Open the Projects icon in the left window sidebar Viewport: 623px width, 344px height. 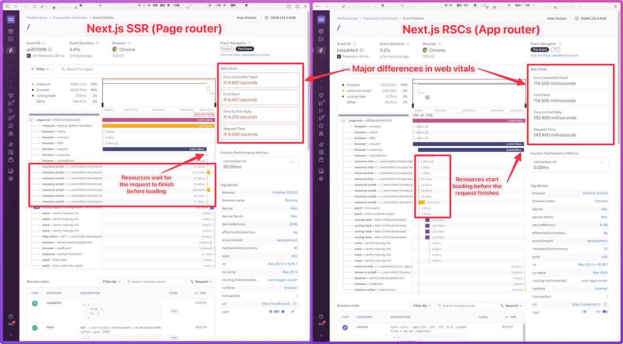pos(11,39)
